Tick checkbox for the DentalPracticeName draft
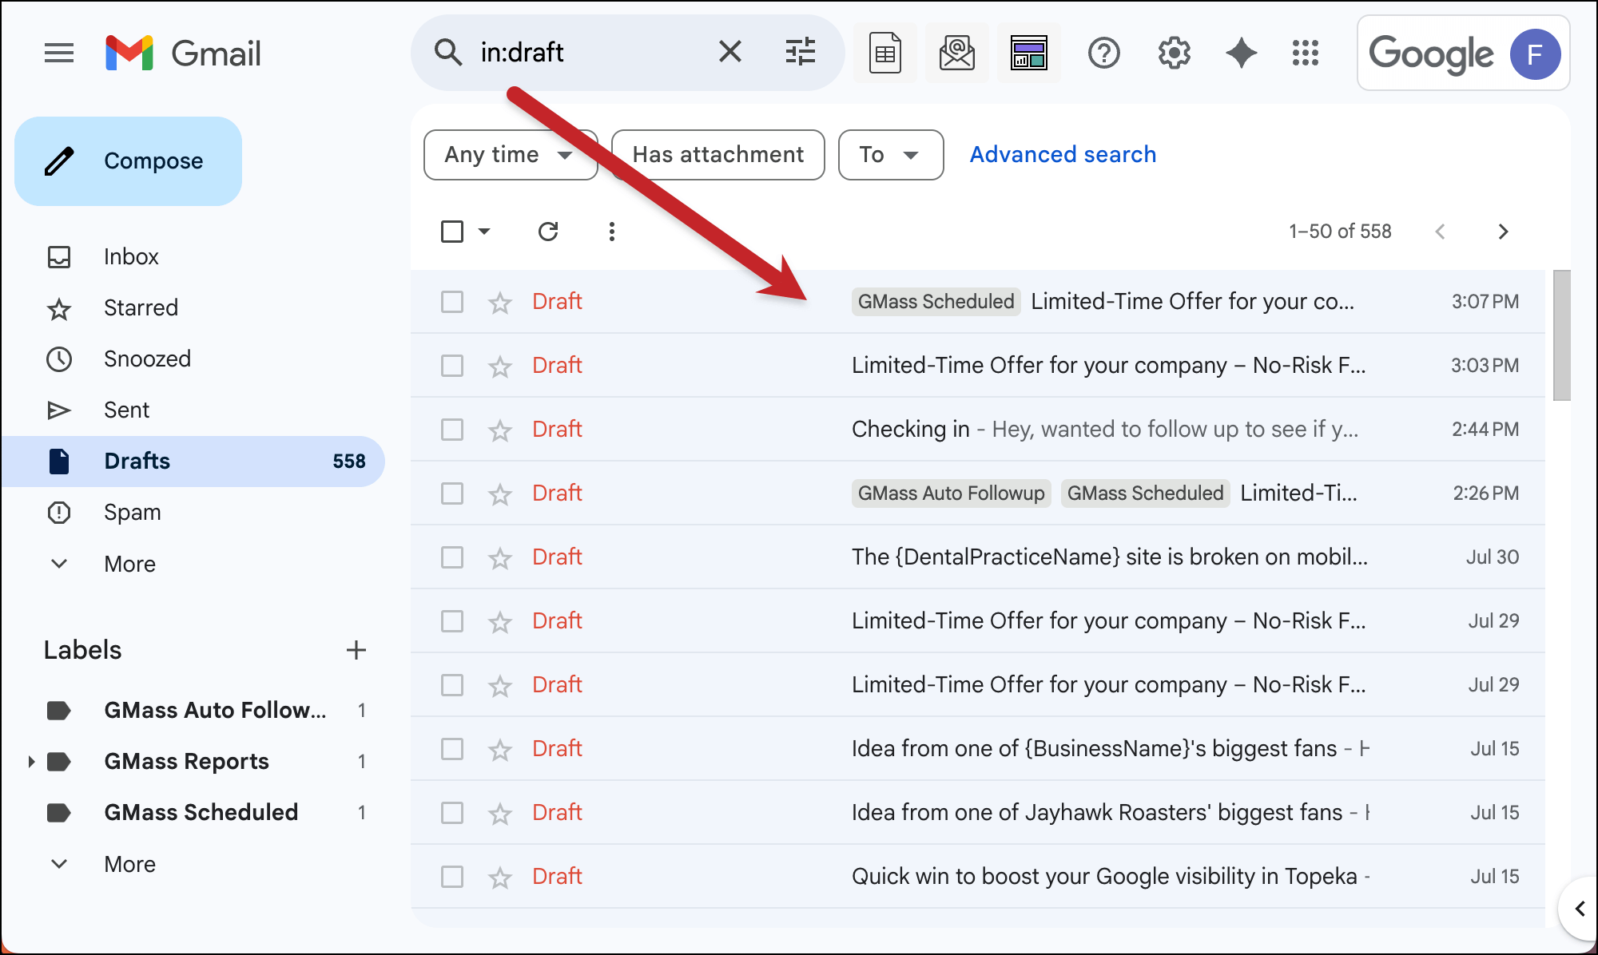This screenshot has width=1598, height=955. pos(452,557)
